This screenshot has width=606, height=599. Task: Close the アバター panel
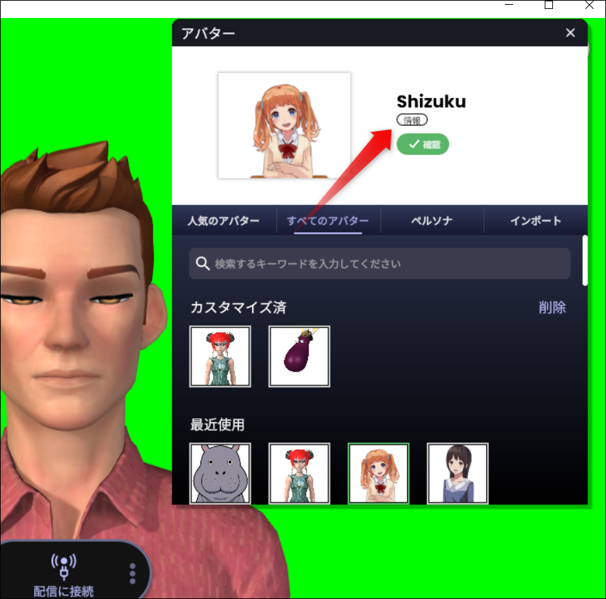tap(570, 33)
